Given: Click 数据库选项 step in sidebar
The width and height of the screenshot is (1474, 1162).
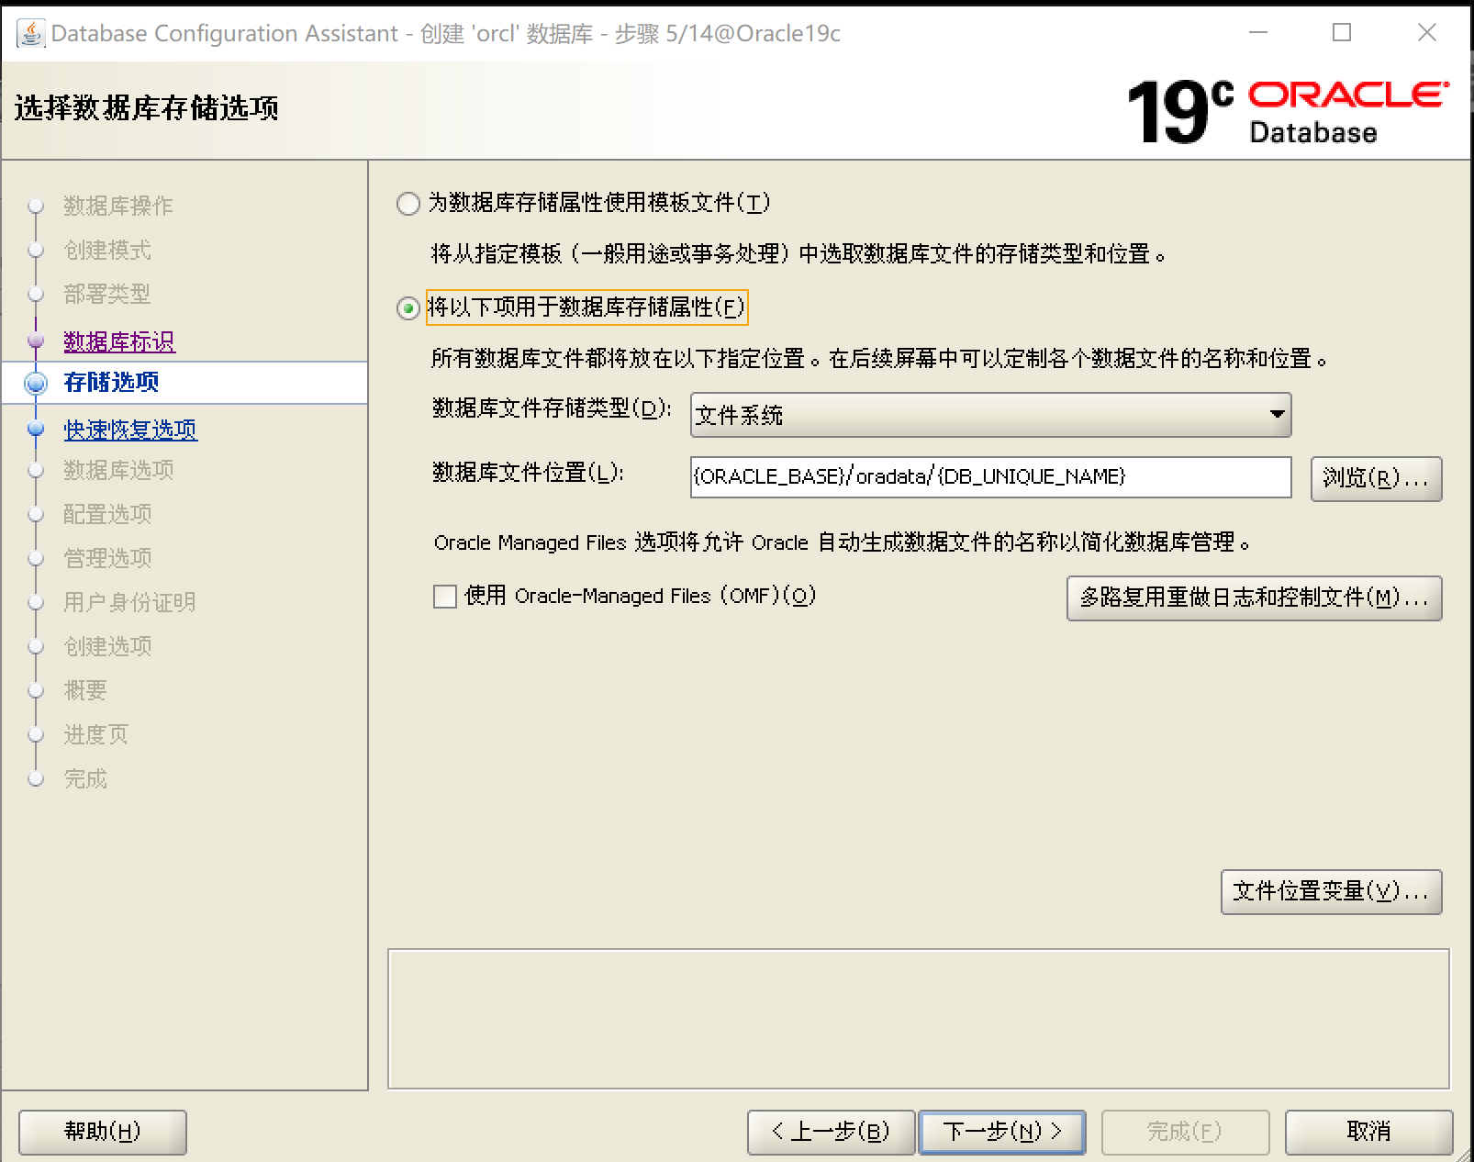Looking at the screenshot, I should [x=118, y=470].
